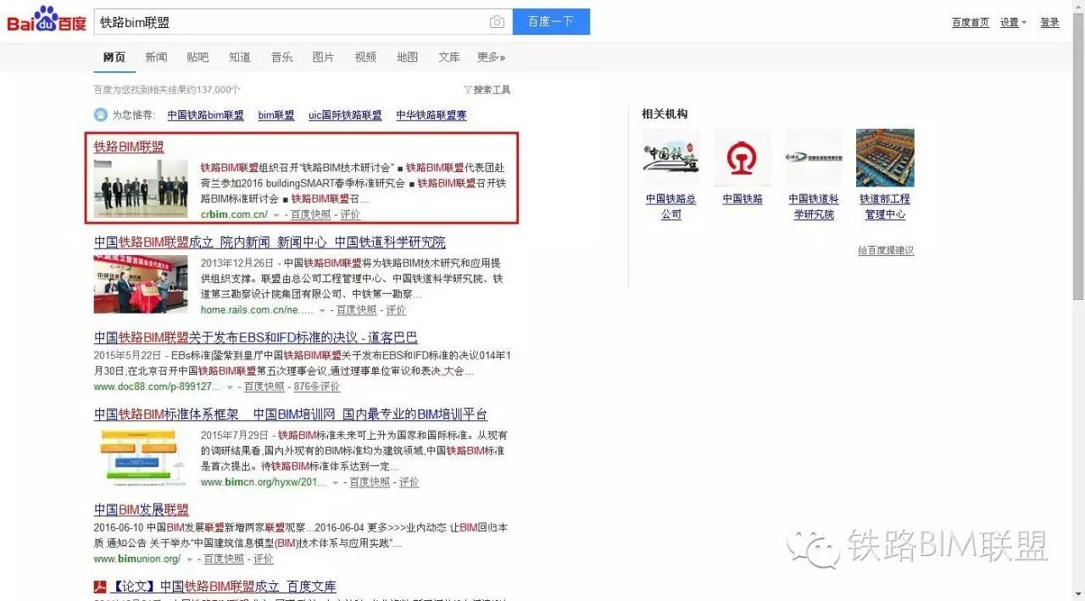Click the vertical scrollbar thumb
The width and height of the screenshot is (1085, 601).
pyautogui.click(x=1078, y=158)
